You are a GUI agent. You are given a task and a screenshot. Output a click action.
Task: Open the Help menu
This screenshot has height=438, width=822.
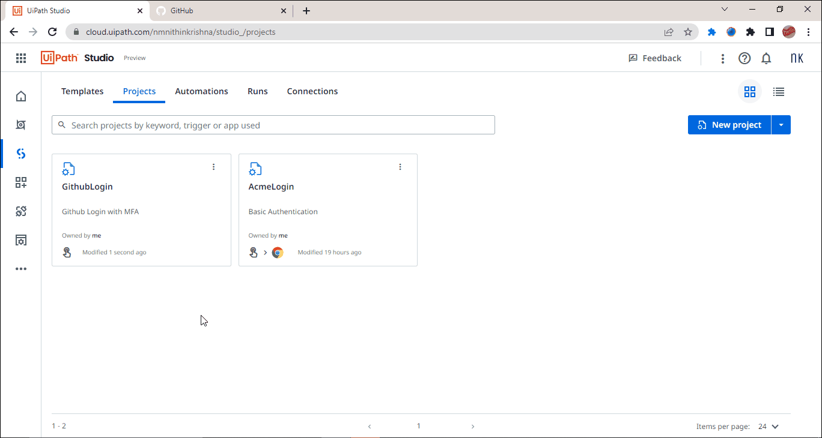coord(744,58)
